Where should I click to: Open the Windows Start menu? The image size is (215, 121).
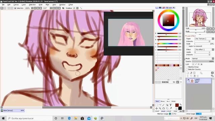[3, 118]
